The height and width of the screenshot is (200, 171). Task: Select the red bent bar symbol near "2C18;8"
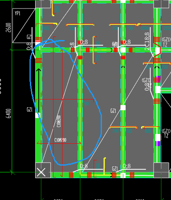[x=157, y=50]
